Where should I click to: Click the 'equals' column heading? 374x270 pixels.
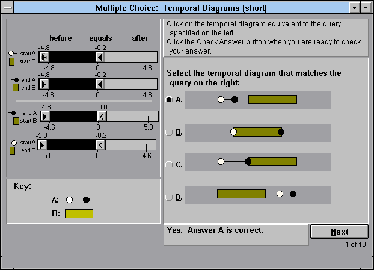click(x=100, y=38)
